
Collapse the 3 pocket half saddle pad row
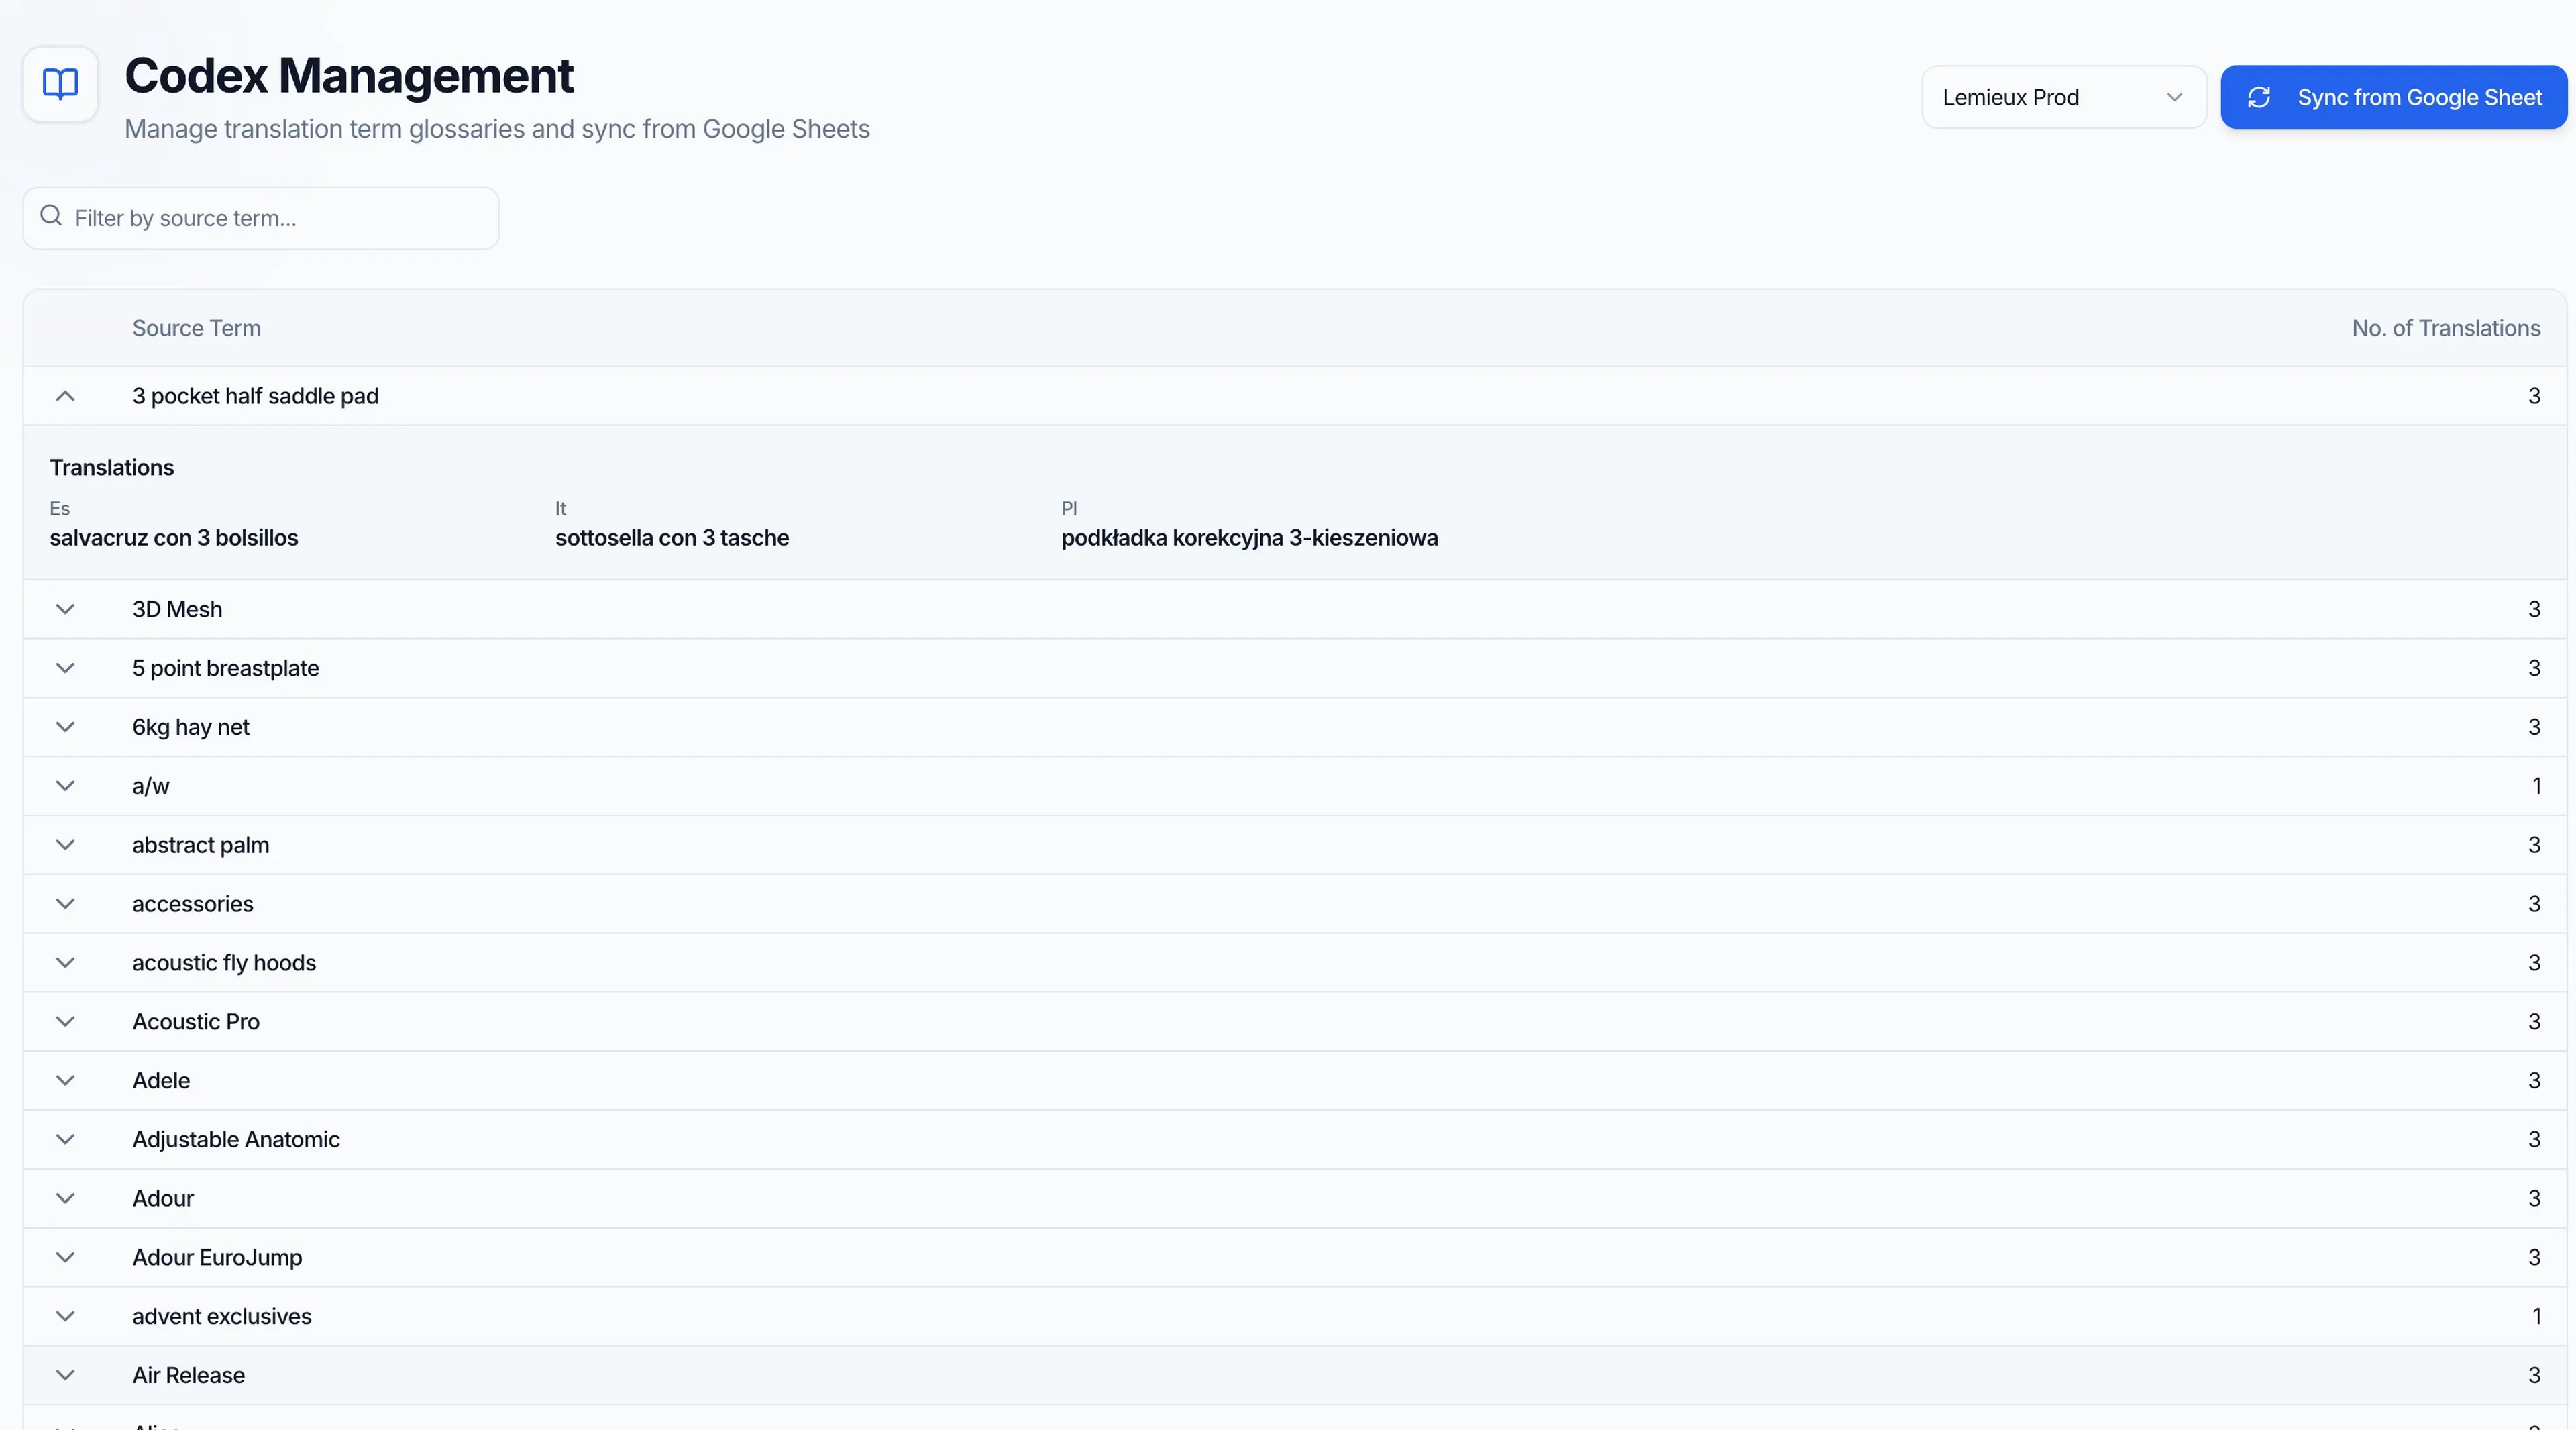coord(65,396)
